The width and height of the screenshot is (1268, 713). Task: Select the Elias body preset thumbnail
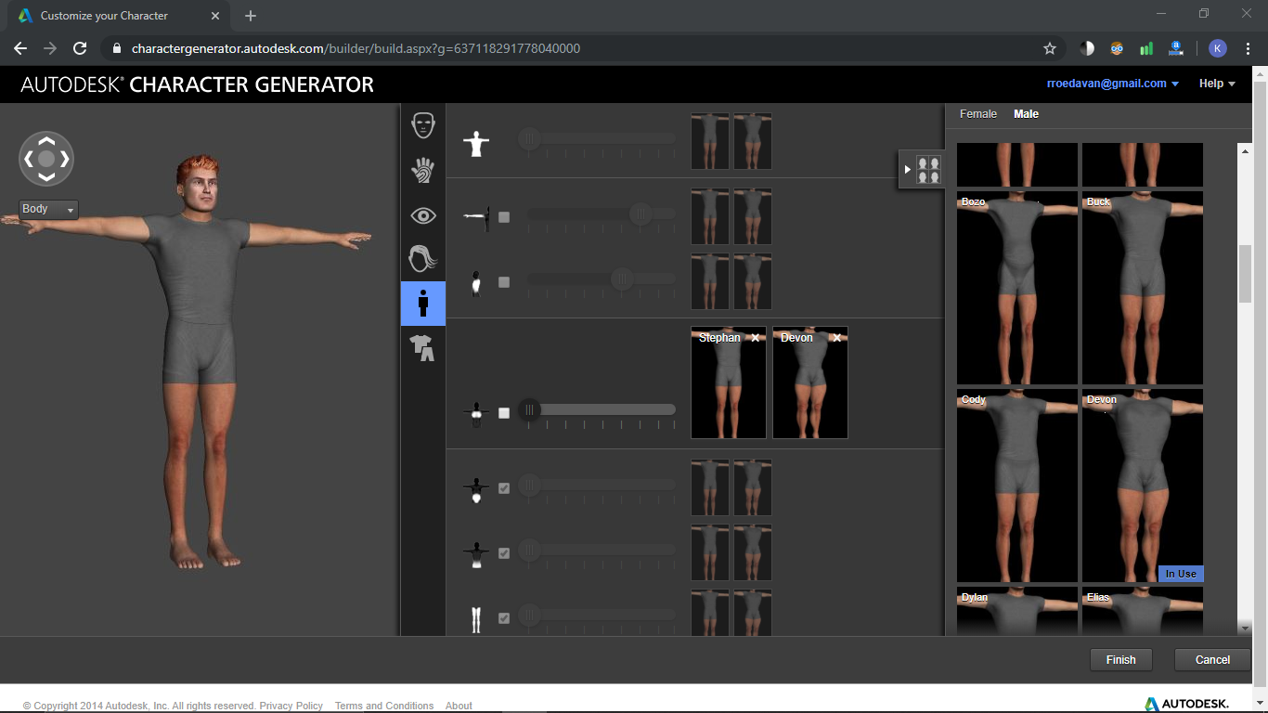tap(1143, 611)
